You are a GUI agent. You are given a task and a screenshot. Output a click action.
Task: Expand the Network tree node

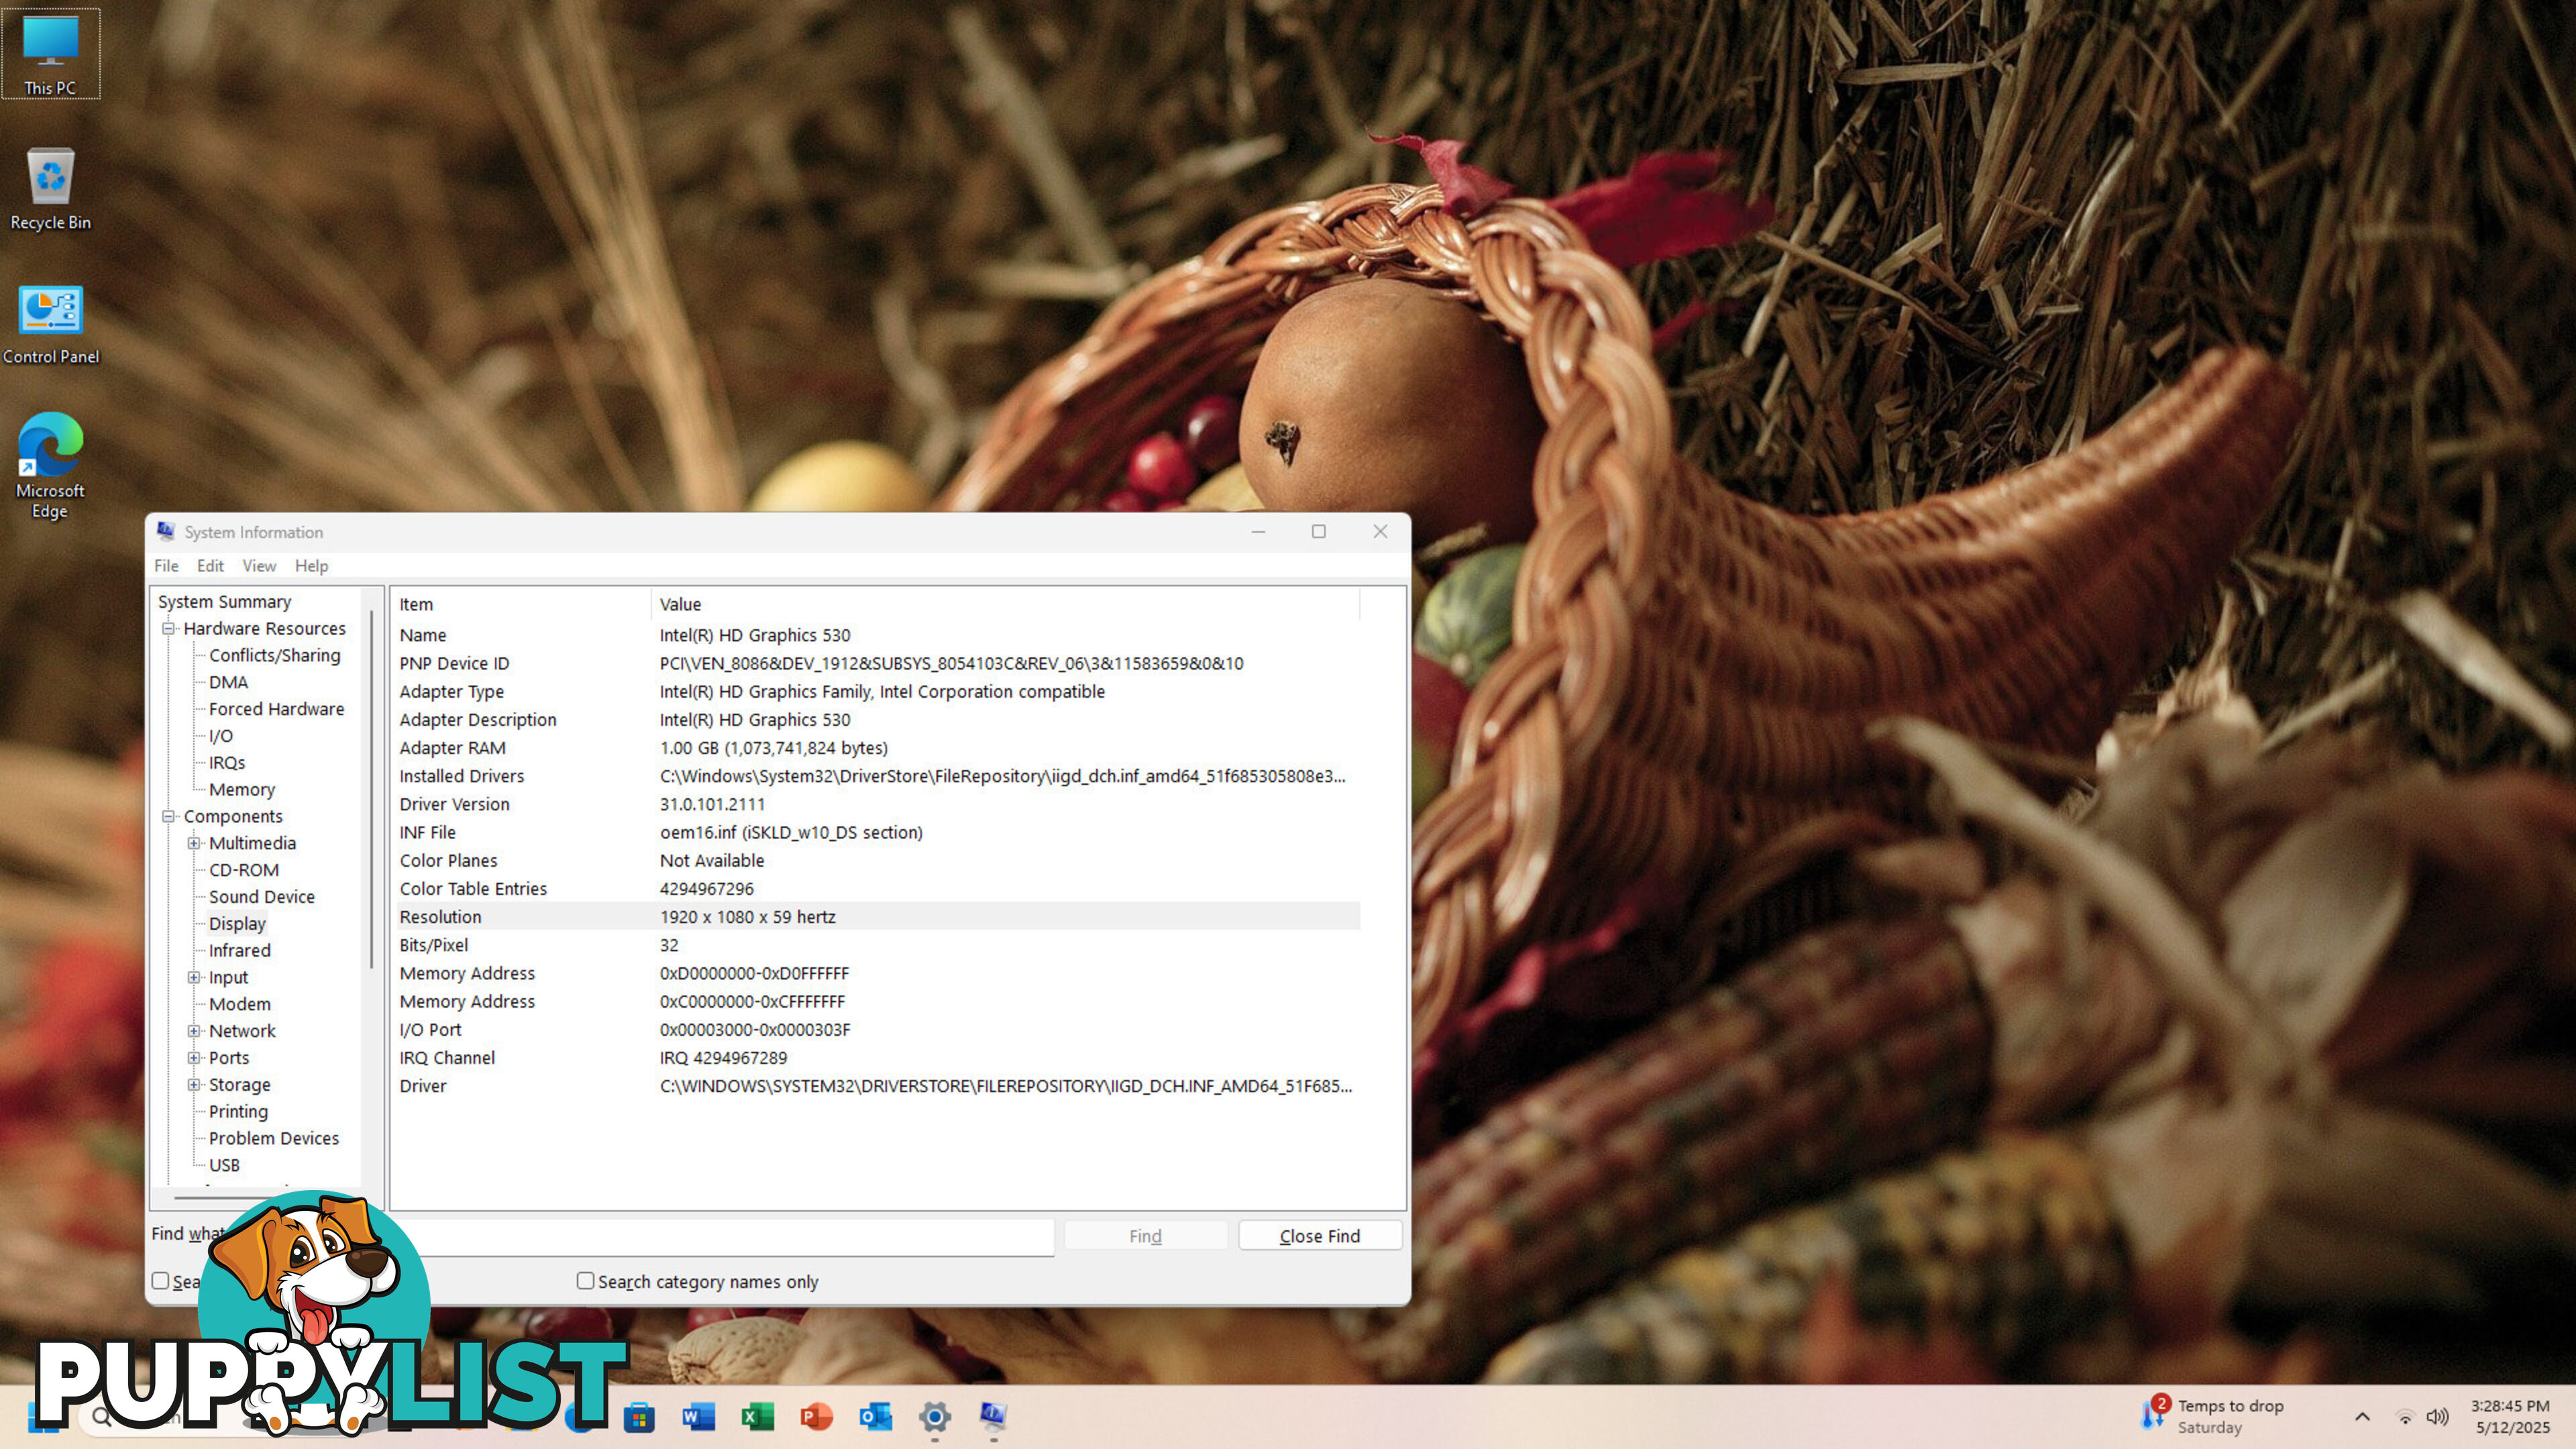(x=194, y=1031)
